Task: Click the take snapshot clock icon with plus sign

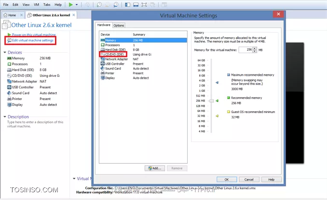Action: point(99,5)
